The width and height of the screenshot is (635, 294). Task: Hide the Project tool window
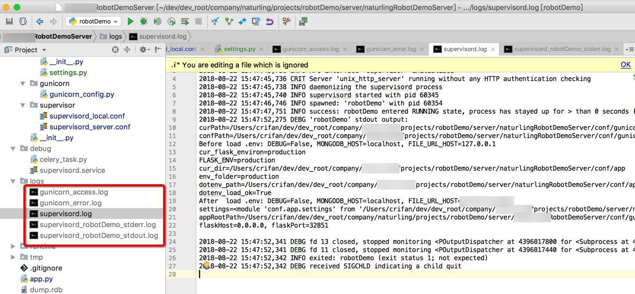click(158, 50)
